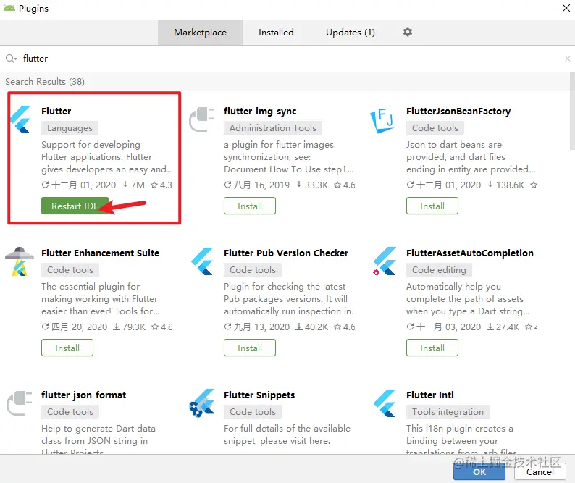This screenshot has width=575, height=483.
Task: Open the Flutter plugin title
Action: [56, 111]
